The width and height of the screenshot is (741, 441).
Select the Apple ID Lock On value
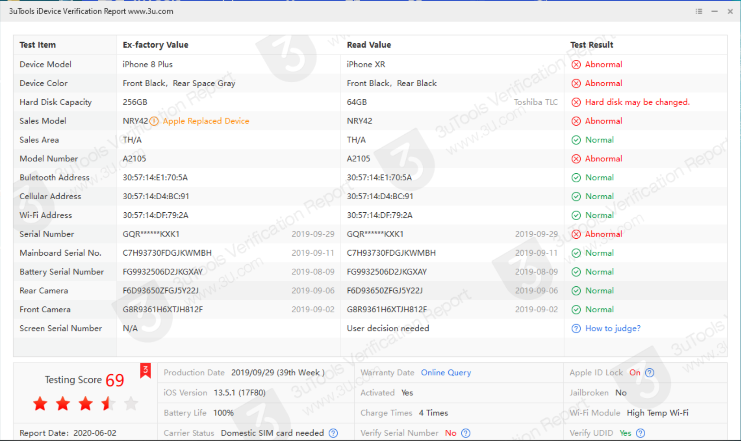click(x=635, y=373)
